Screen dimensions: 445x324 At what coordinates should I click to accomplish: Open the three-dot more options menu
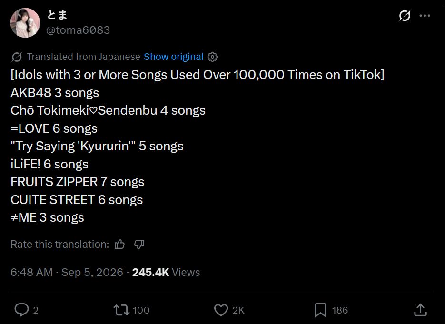425,16
